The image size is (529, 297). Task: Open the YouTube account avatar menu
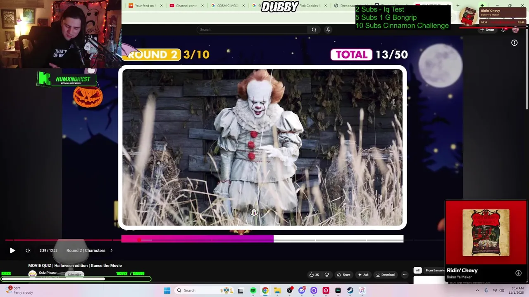coord(515,30)
